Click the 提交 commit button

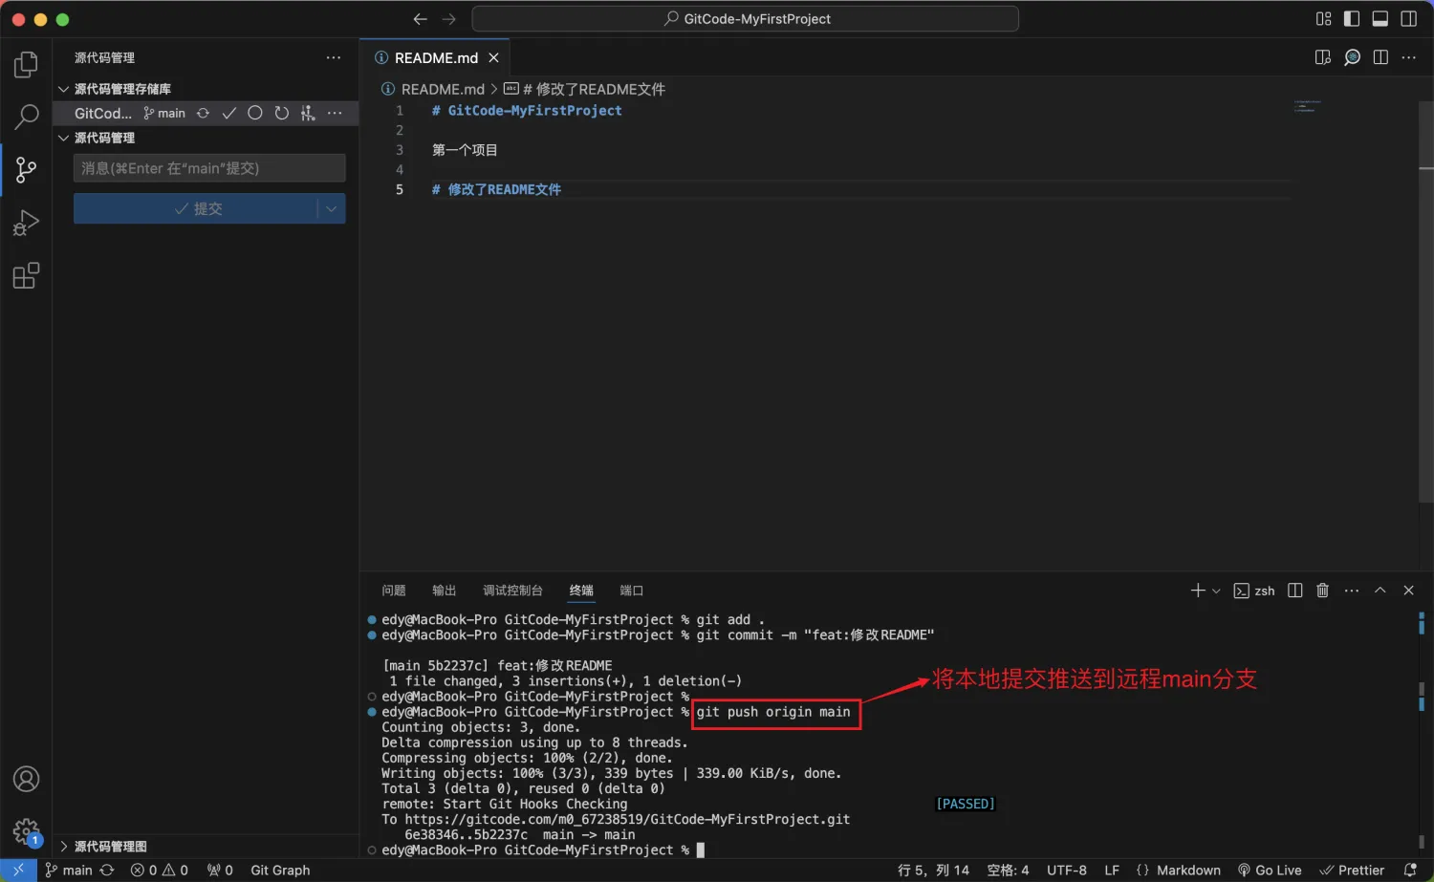click(x=196, y=208)
